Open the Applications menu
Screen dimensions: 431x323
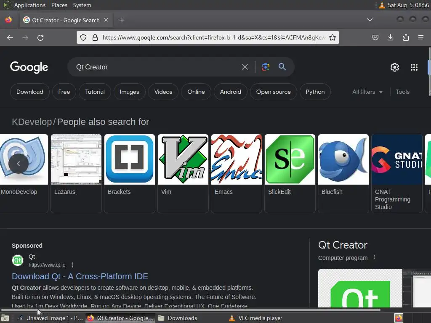click(30, 5)
